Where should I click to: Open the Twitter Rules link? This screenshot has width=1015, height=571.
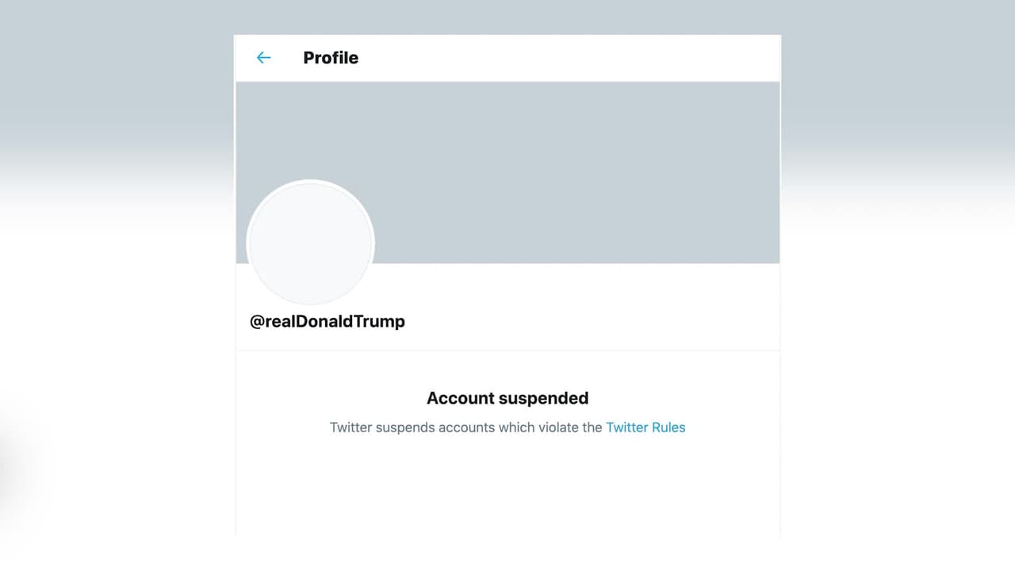coord(645,427)
